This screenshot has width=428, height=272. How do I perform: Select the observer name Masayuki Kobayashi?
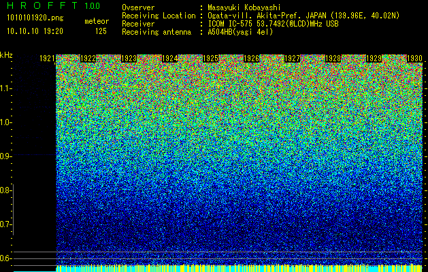(244, 7)
